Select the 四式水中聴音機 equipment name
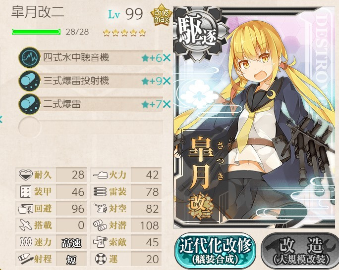 click(x=76, y=57)
